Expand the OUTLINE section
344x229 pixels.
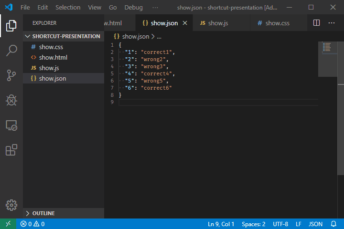43,213
